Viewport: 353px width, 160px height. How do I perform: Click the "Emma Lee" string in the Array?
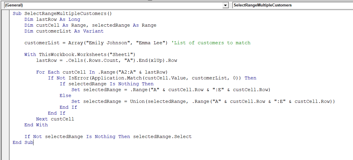151,43
